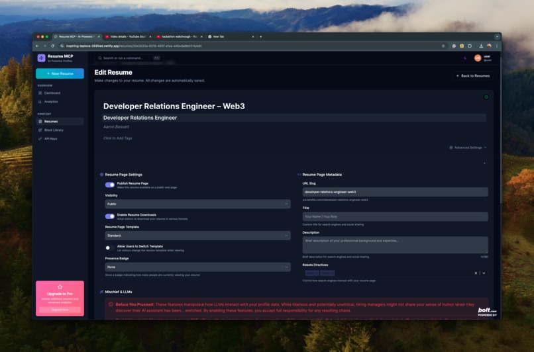Click to Add Tags on the resume

pos(117,138)
